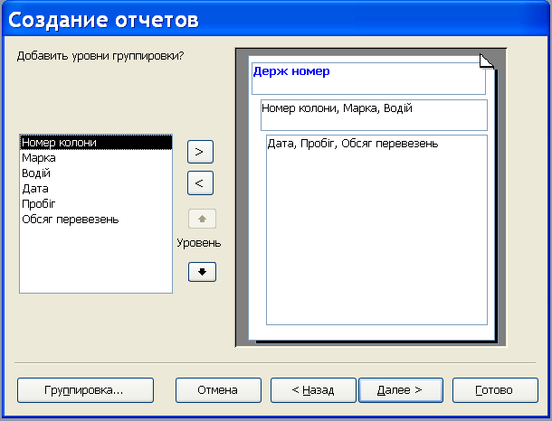Click 'Номер колони, Марка, Водій' preview block

pos(374,116)
